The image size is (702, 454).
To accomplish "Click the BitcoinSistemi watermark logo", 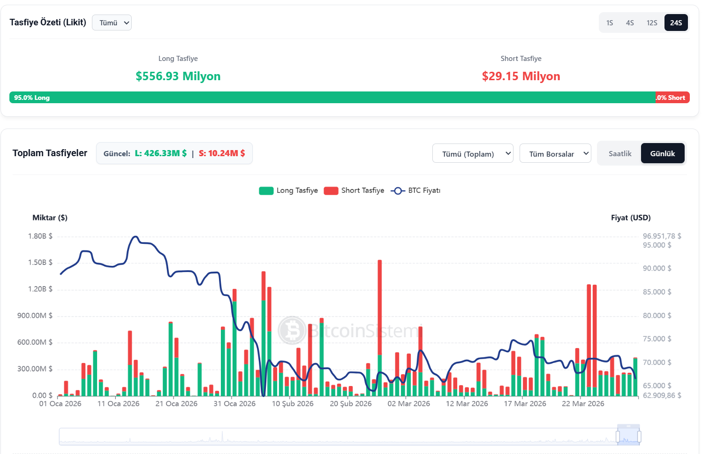I will click(292, 331).
